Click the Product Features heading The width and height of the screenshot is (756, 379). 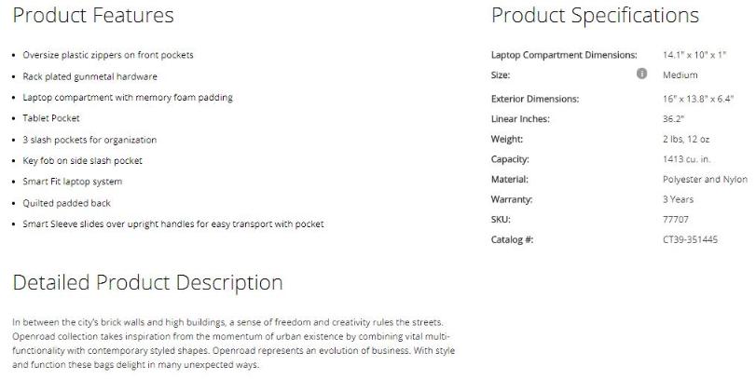93,16
